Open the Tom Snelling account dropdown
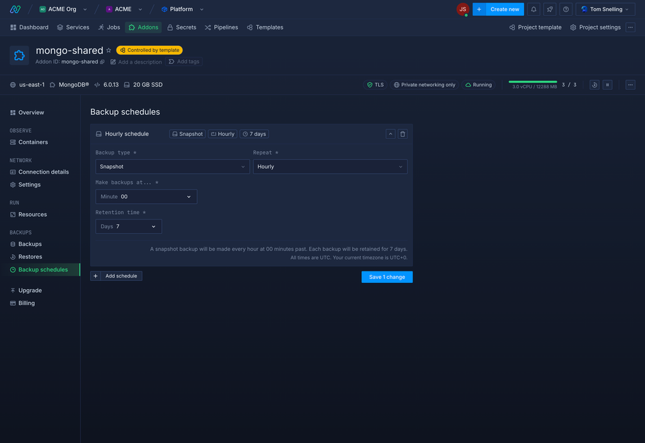645x443 pixels. (x=605, y=9)
